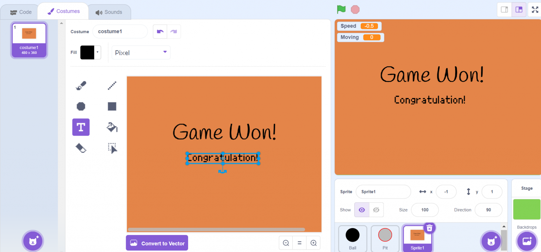Activate the Eraser tool

81,148
